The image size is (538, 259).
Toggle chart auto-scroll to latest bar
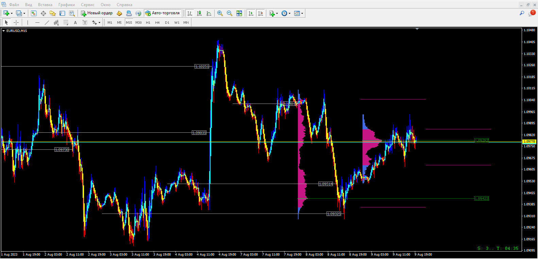(x=251, y=13)
